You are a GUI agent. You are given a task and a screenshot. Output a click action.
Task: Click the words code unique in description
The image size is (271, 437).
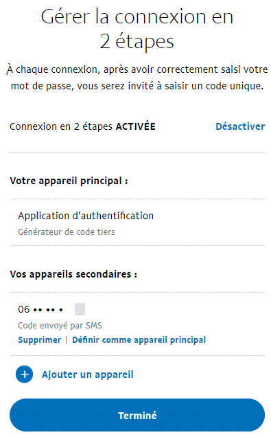point(235,86)
